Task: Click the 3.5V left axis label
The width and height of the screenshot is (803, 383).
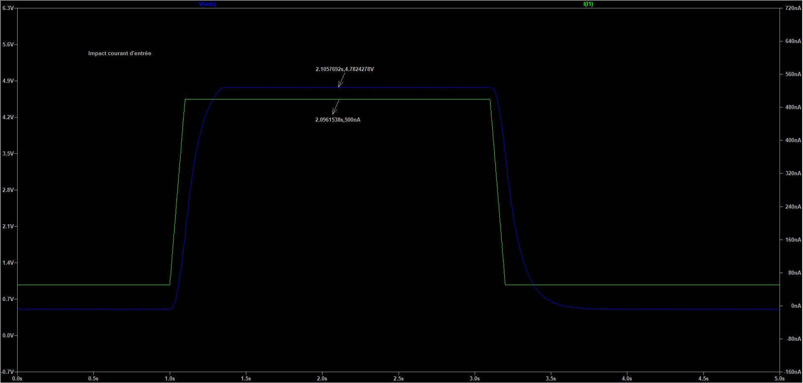Action: tap(8, 153)
